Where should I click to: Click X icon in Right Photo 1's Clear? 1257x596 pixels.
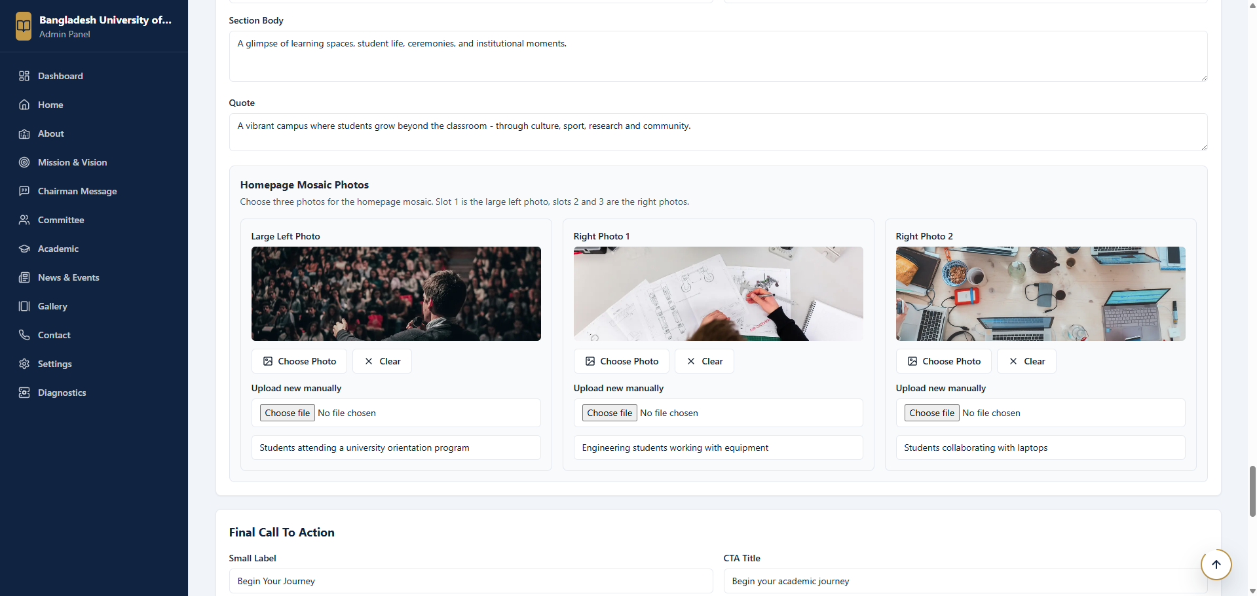pos(691,361)
